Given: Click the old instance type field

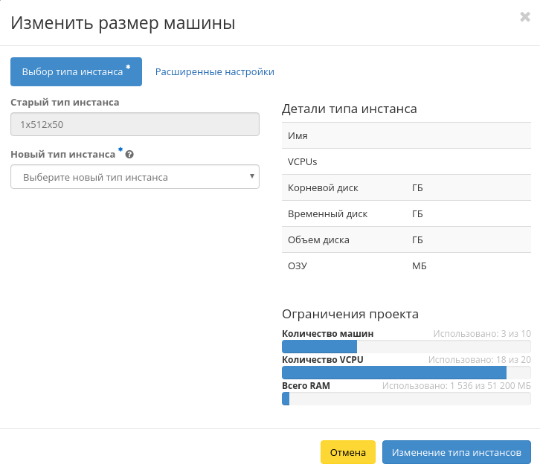Looking at the screenshot, I should click(135, 125).
